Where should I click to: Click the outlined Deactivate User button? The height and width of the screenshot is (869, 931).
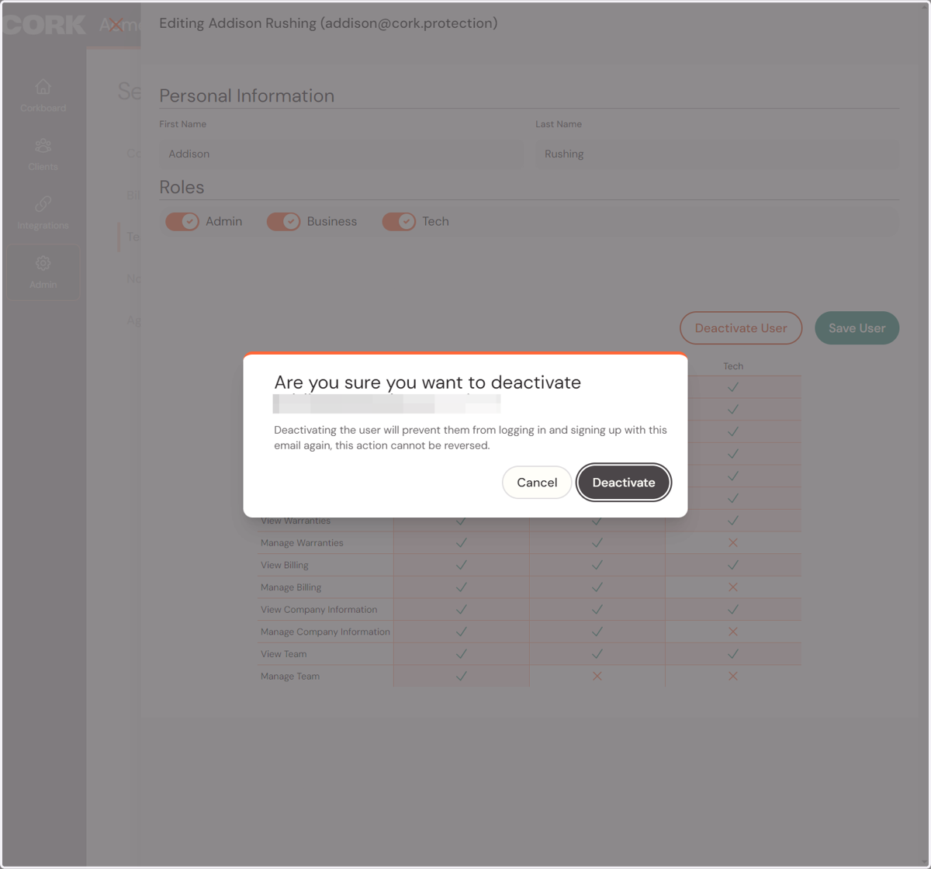[x=741, y=328]
